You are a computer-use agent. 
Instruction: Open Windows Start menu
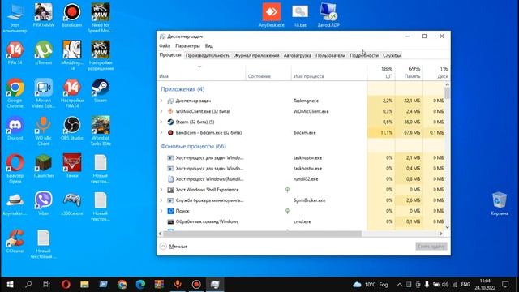coord(10,284)
